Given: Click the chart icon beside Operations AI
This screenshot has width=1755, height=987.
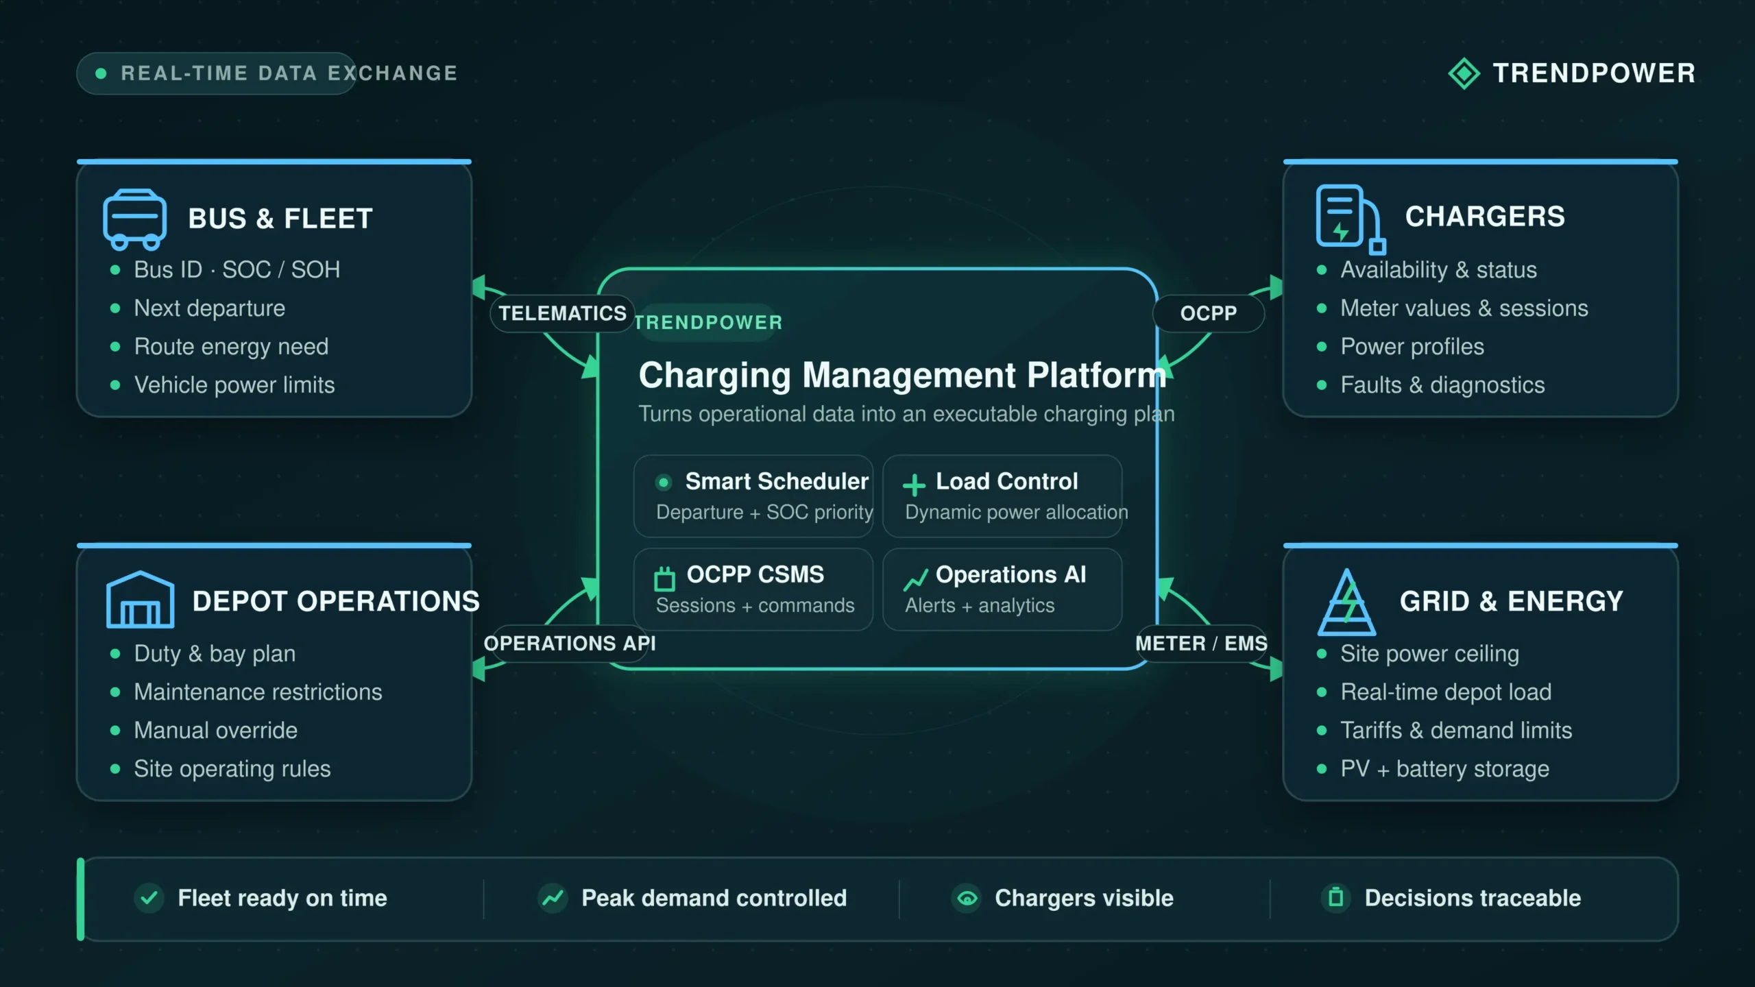Looking at the screenshot, I should click(x=915, y=579).
